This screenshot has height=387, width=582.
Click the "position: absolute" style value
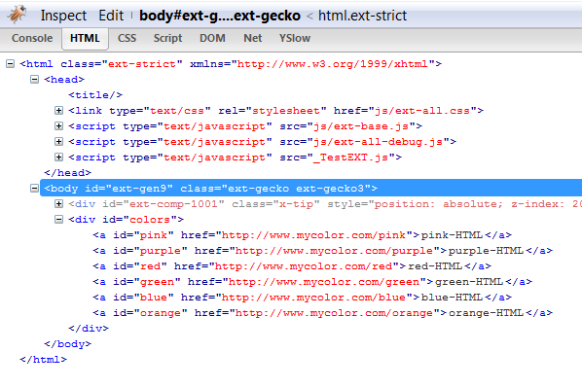click(438, 204)
